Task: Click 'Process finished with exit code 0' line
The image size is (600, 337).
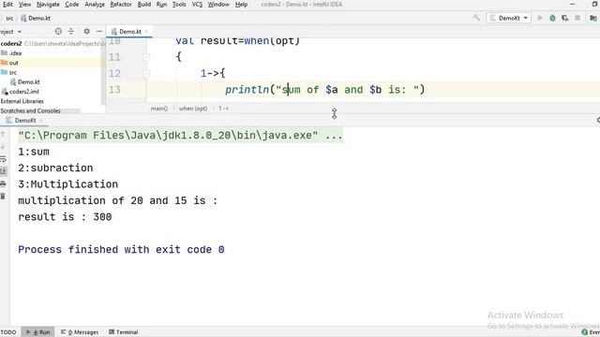Action: 121,250
